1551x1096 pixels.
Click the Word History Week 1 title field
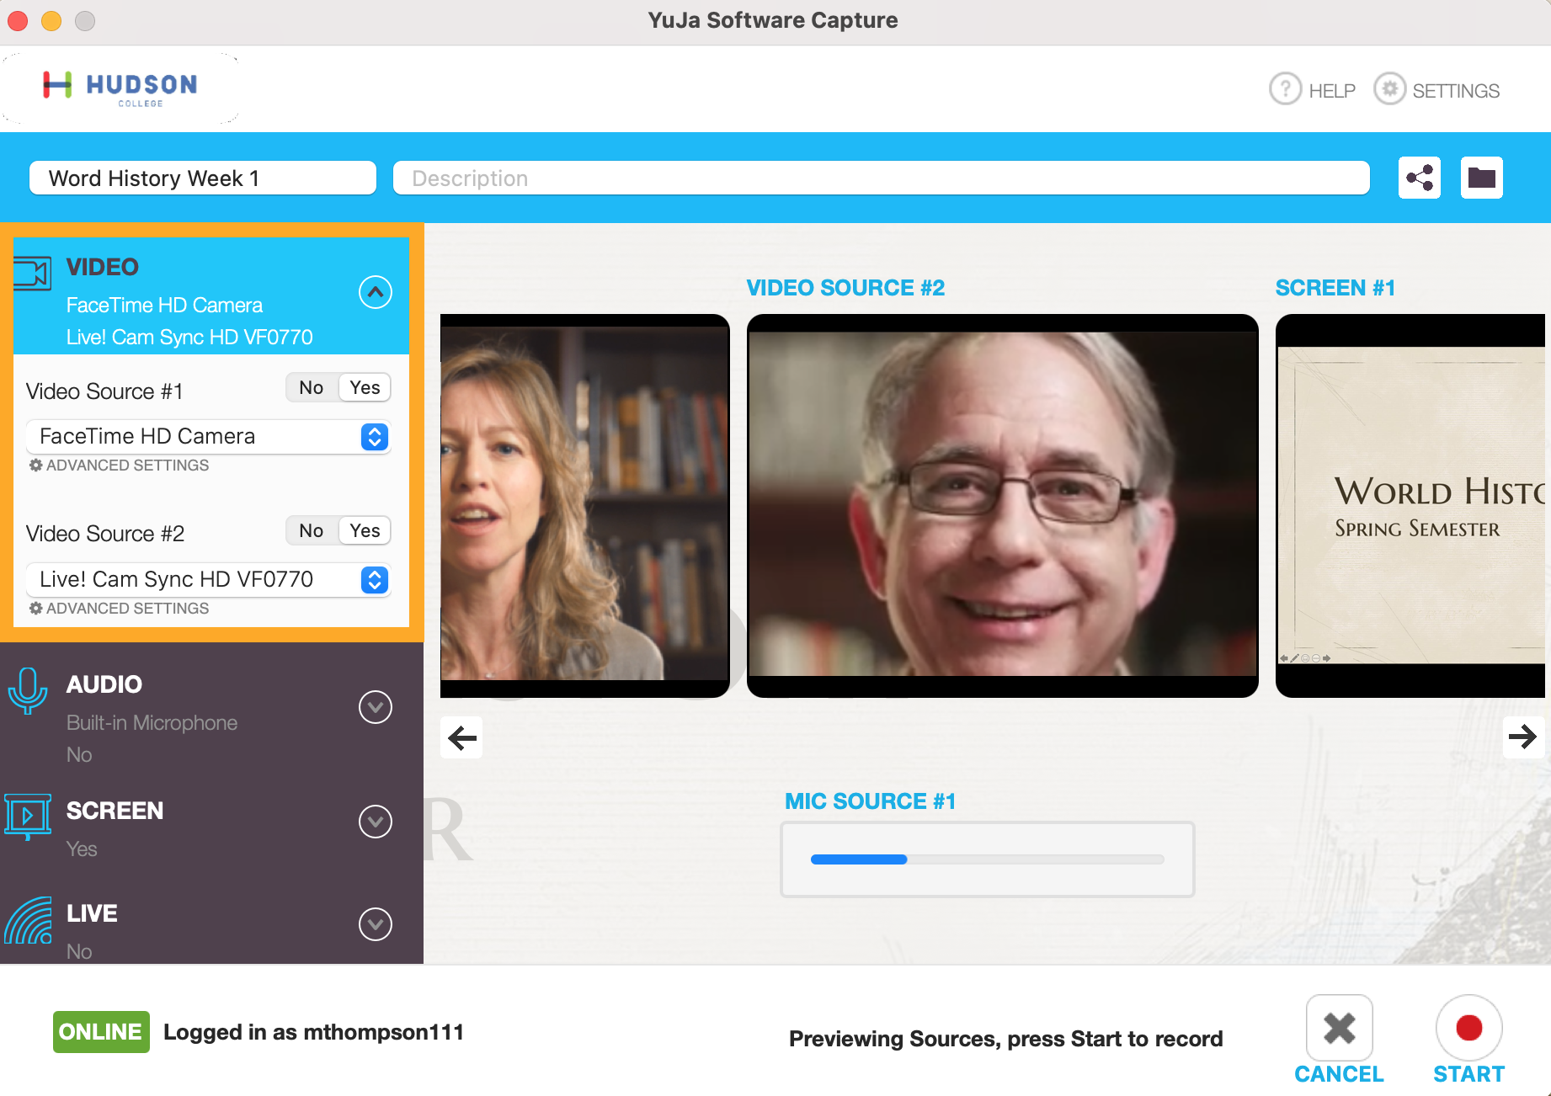coord(203,178)
